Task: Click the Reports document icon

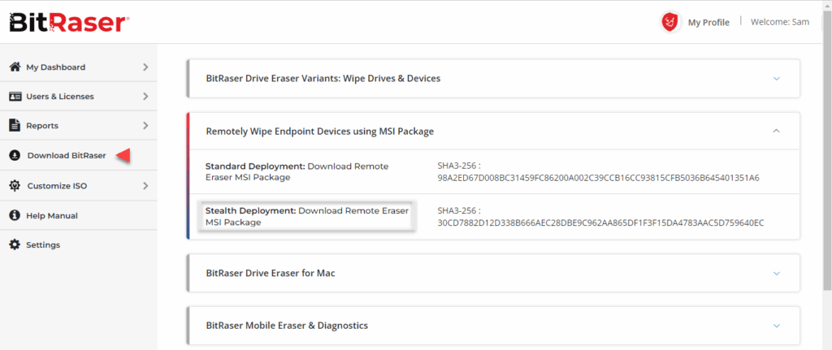Action: point(15,125)
